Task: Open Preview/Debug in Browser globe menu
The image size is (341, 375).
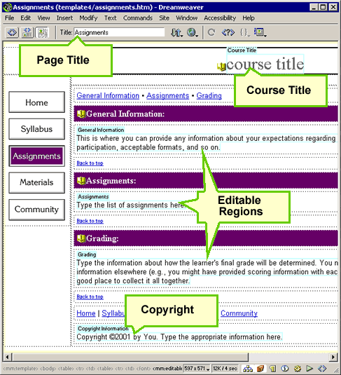Action: 193,32
